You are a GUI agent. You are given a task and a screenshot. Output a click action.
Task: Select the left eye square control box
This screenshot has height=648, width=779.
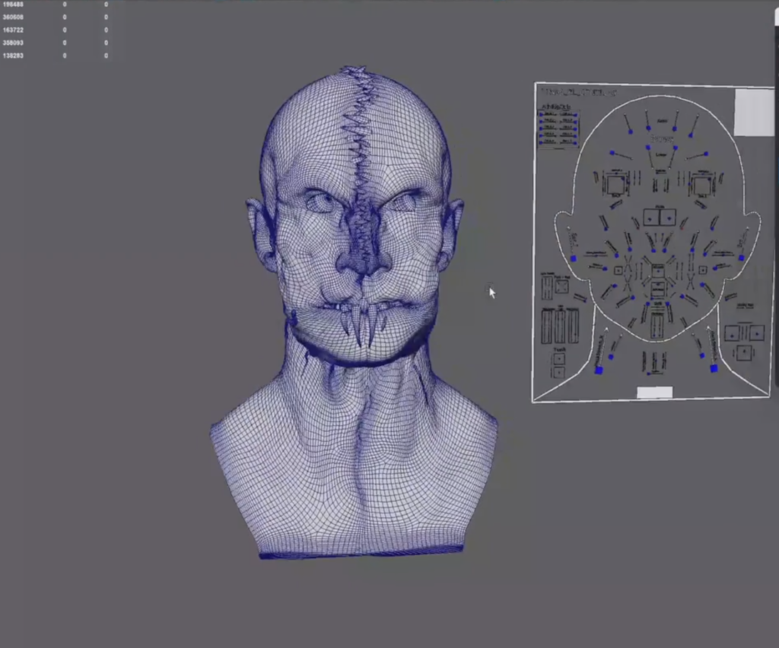click(615, 184)
